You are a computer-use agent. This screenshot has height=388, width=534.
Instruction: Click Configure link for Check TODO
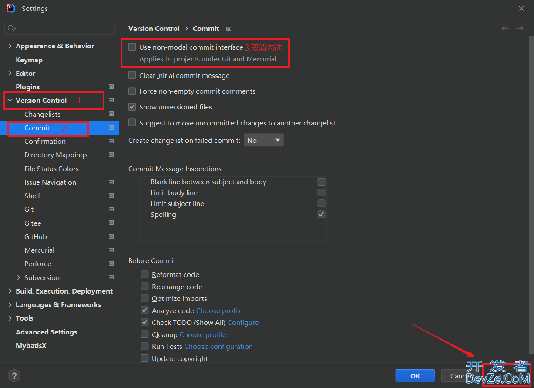coord(243,322)
